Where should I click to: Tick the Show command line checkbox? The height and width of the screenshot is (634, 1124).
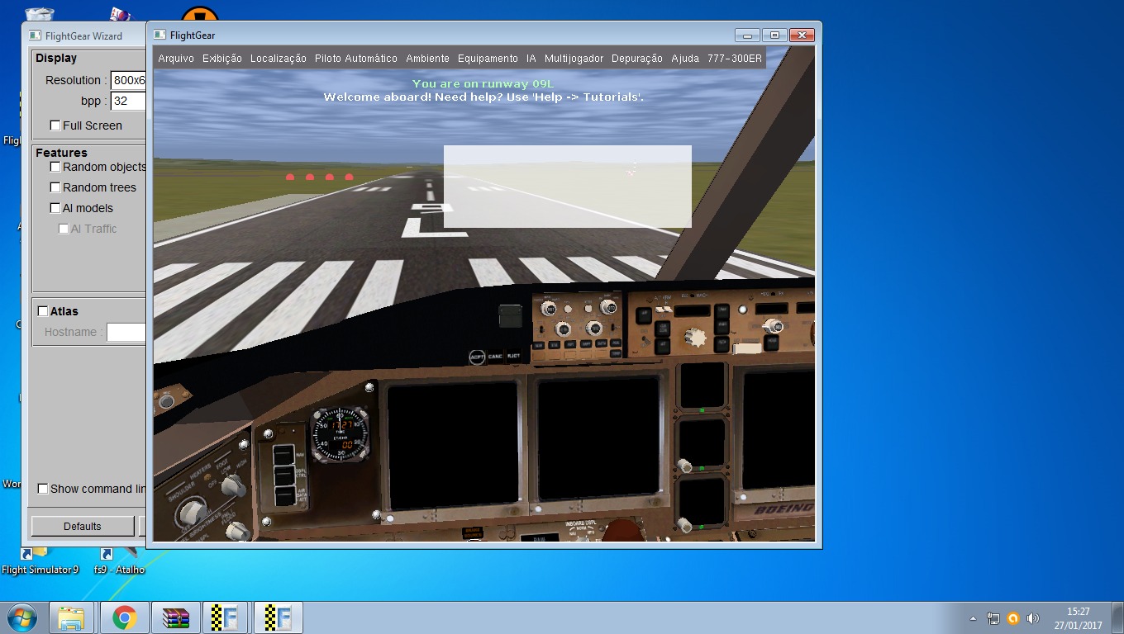[x=43, y=489]
